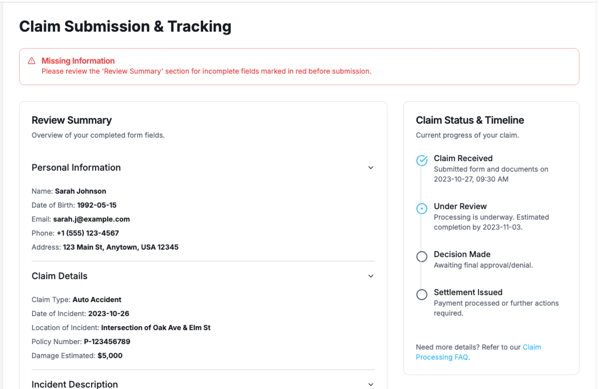Click the Incident Description section header
This screenshot has height=389, width=599.
[75, 384]
